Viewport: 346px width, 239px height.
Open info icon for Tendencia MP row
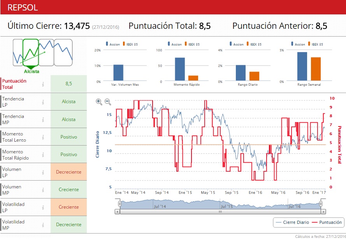43,119
